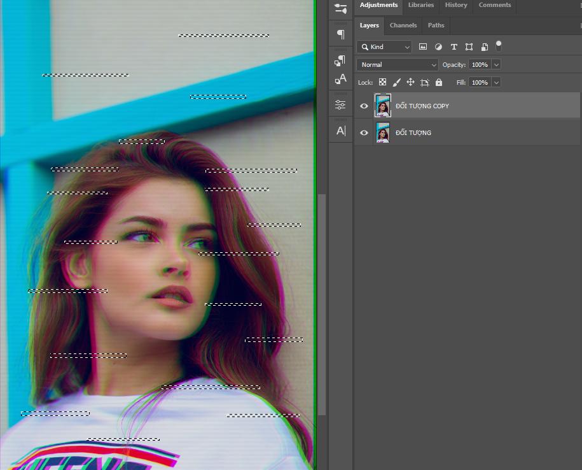Open the Opacity slider control
Screen dimensions: 582x470
[495, 64]
